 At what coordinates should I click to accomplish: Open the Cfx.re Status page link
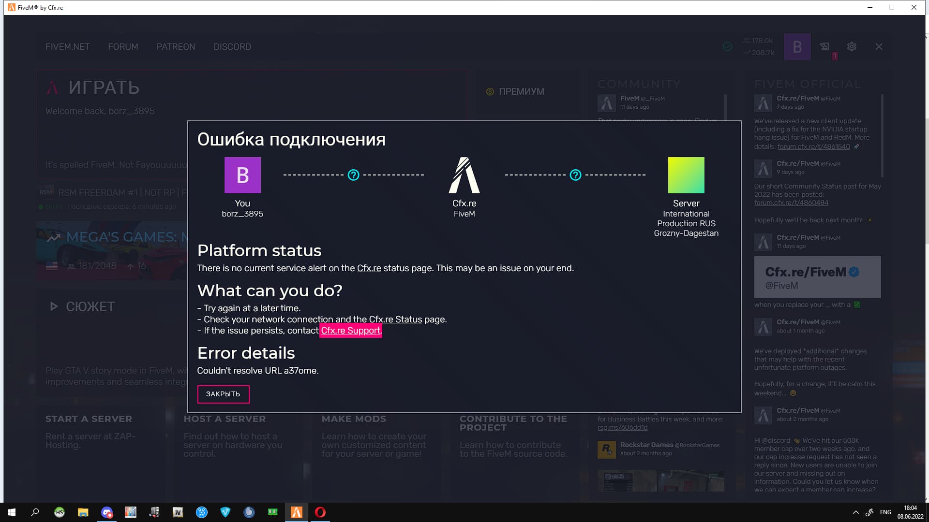pos(395,319)
